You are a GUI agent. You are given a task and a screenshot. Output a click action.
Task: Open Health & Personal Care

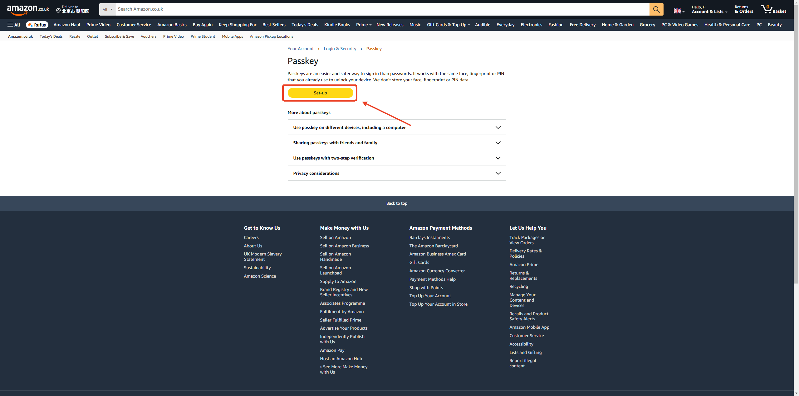pos(727,25)
